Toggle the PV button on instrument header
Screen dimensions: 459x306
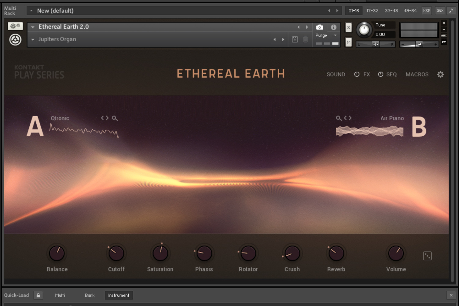444,42
